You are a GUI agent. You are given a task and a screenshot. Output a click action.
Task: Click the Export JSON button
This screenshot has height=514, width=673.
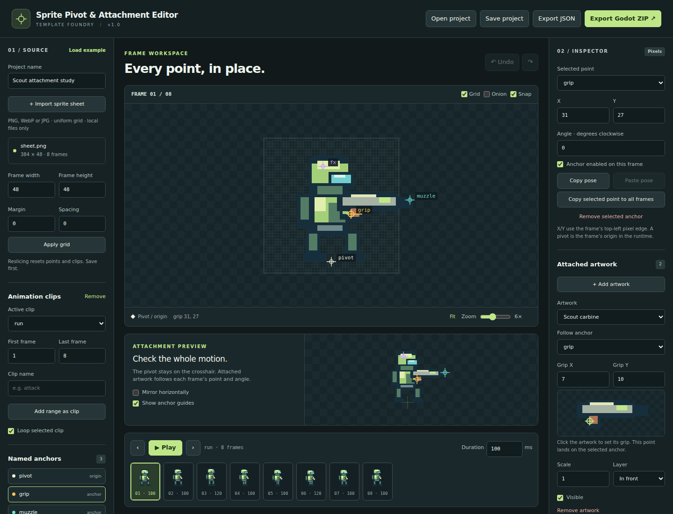[557, 19]
